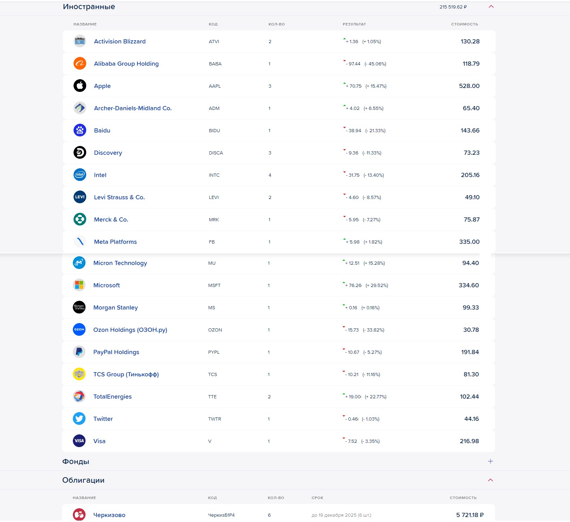Viewport: 570px width, 522px height.
Task: Click the Meta Platforms logo icon
Action: (80, 242)
